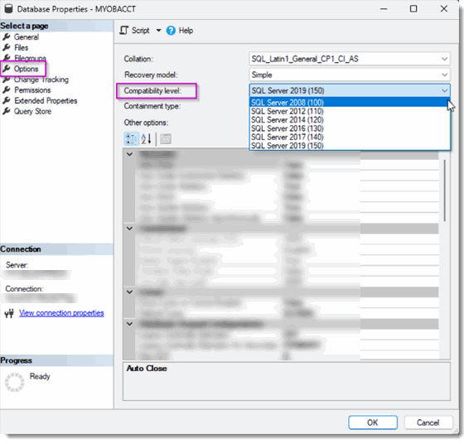Collapse the second property grid category

129,229
